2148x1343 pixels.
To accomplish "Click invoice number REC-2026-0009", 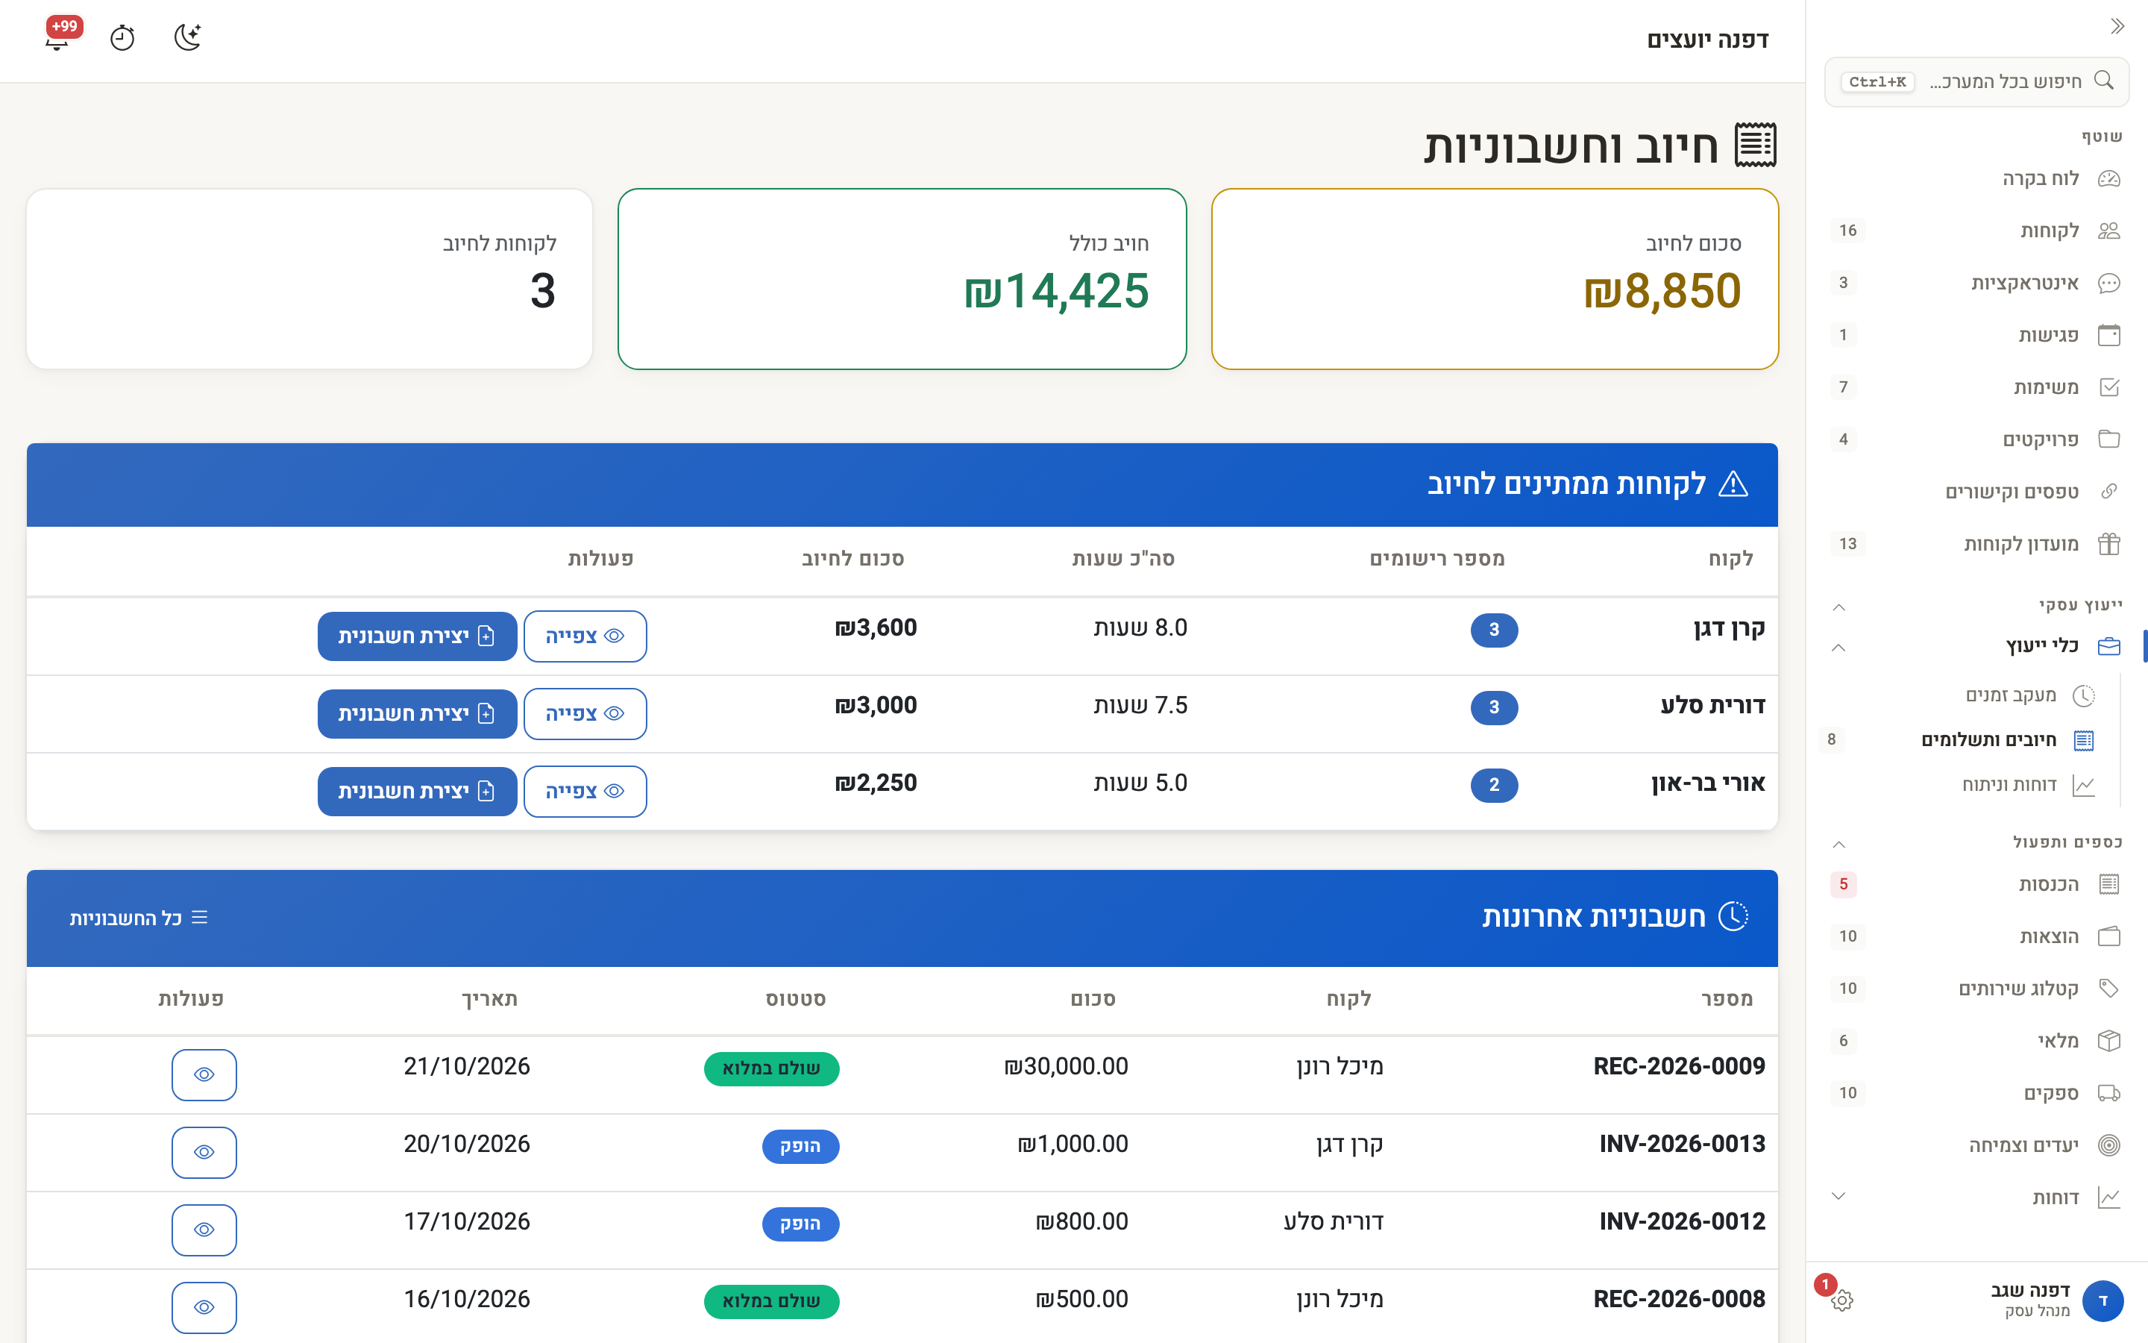I will click(1678, 1066).
